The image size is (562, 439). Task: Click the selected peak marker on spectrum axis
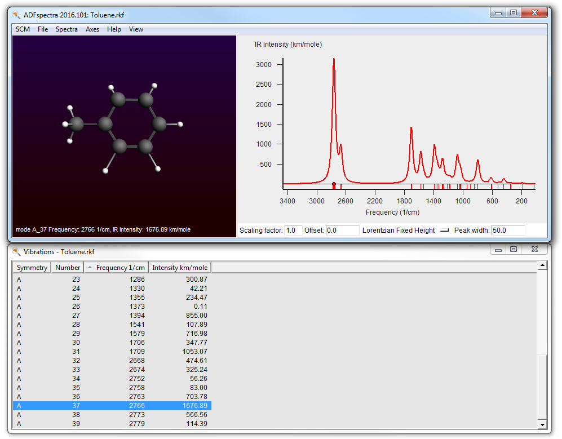tap(334, 184)
